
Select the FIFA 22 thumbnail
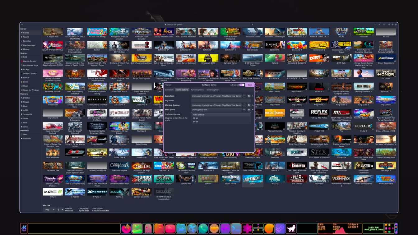point(364,73)
